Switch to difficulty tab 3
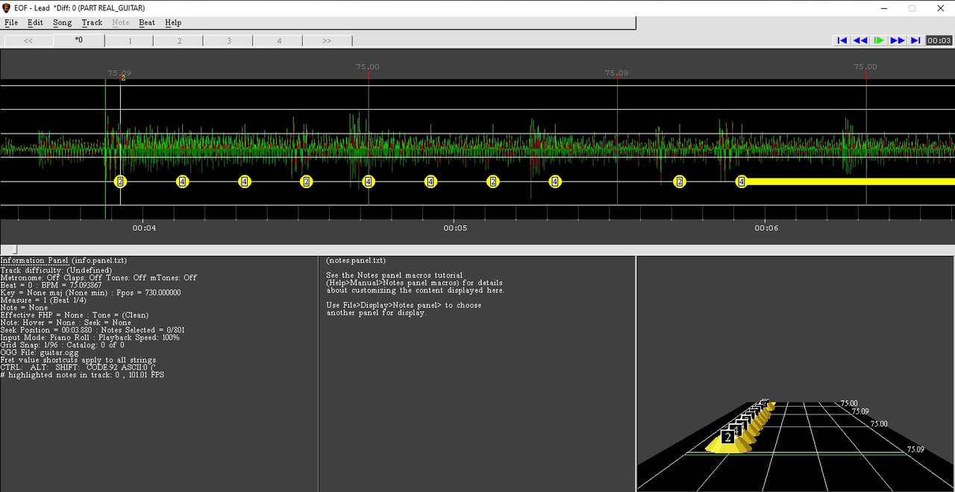Viewport: 955px width, 492px height. pos(229,40)
